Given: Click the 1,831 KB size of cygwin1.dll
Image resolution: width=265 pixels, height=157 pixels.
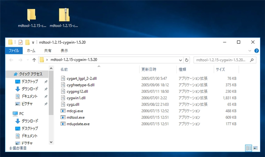Looking at the screenshot, I should (x=229, y=98).
